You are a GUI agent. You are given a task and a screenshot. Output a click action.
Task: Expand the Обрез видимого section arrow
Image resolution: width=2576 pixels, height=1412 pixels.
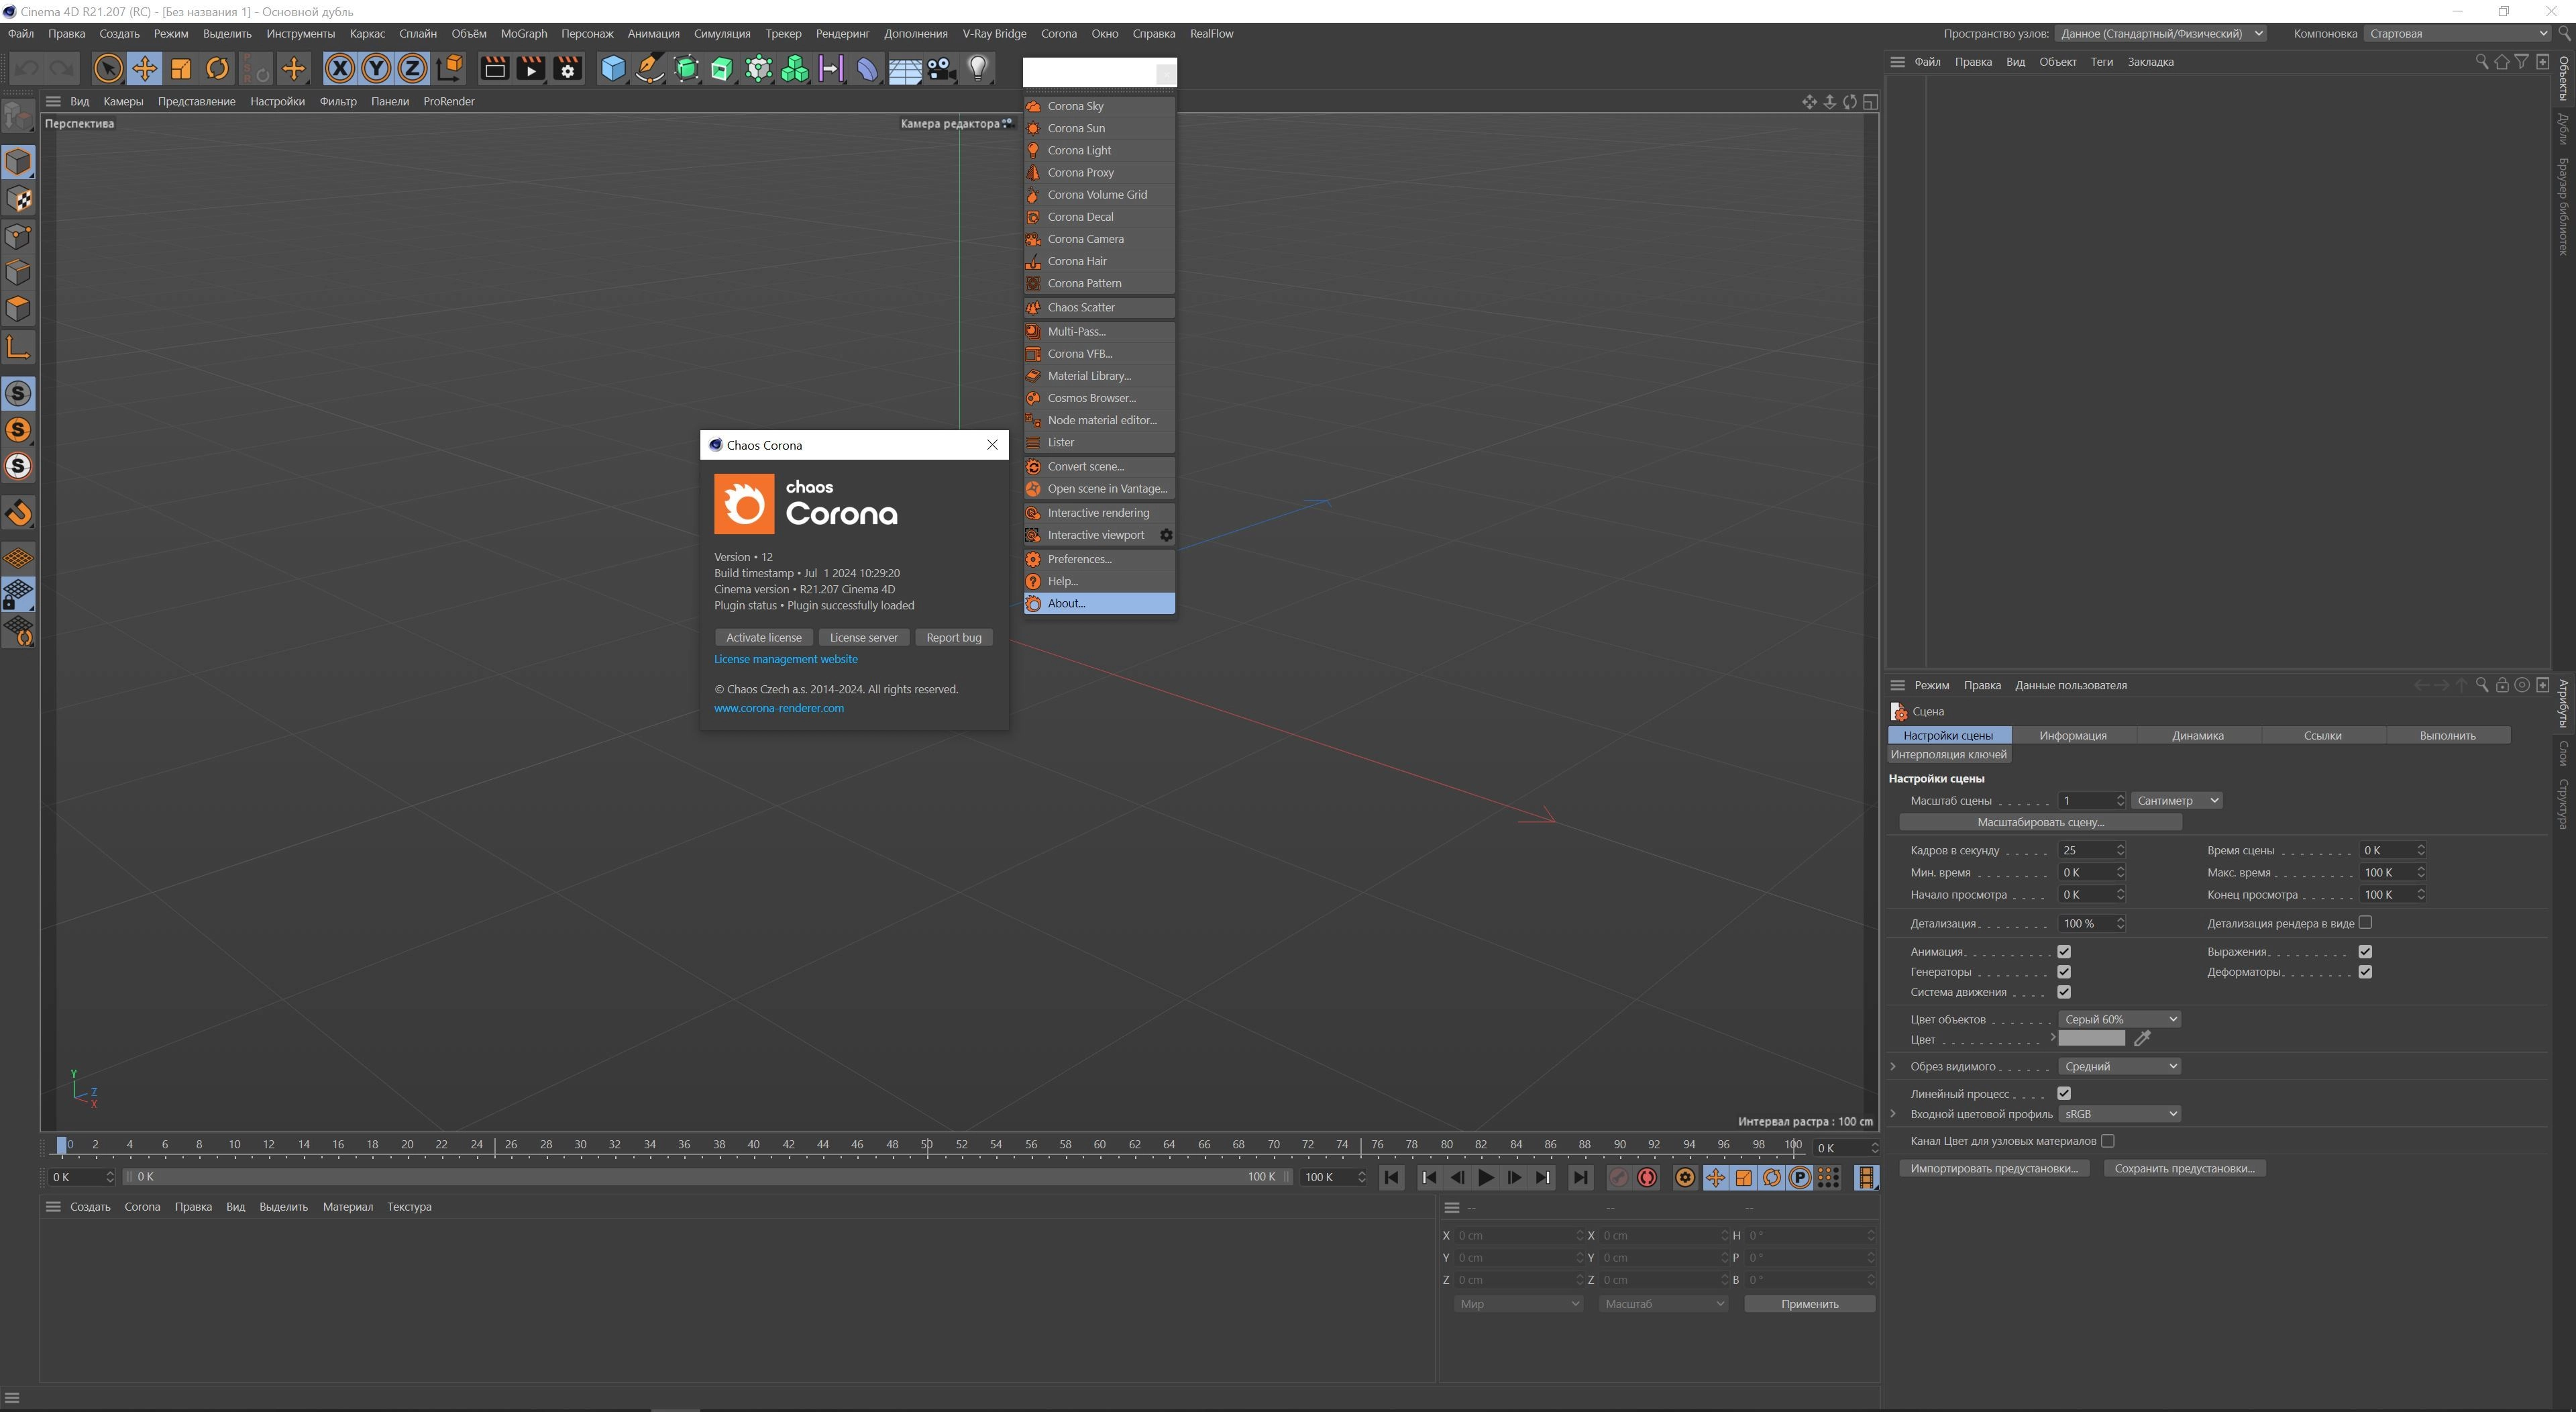(x=1893, y=1067)
